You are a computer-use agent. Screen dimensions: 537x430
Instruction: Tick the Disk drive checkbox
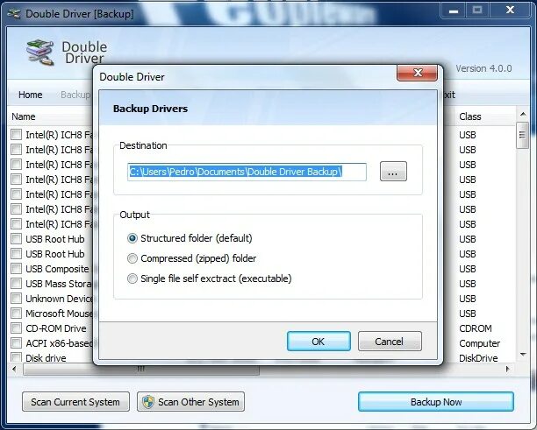click(x=16, y=357)
